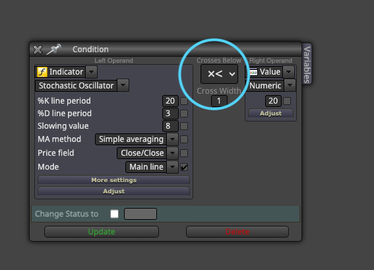The image size is (374, 270).
Task: Open the Variables side tab
Action: (x=307, y=65)
